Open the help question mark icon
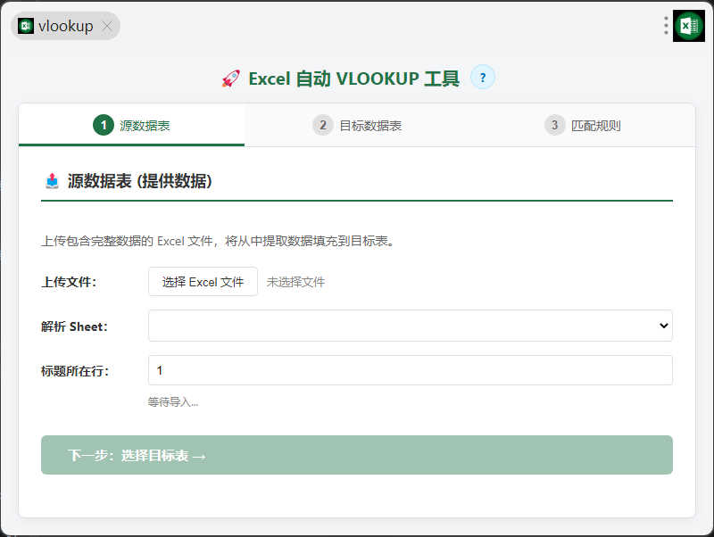This screenshot has width=714, height=537. [x=482, y=78]
